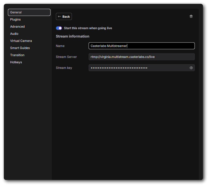Reveal the stream key using the eye icon

[x=191, y=68]
